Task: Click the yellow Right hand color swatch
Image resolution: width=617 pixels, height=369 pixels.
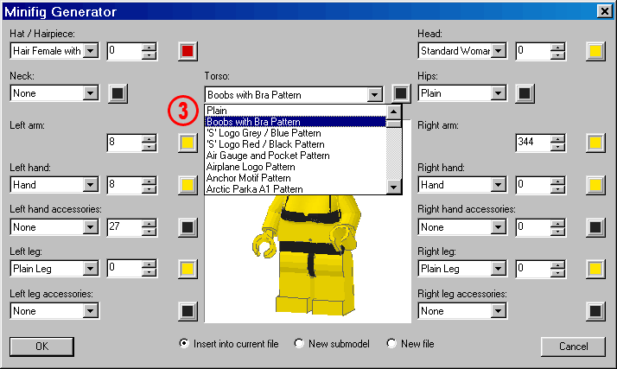Action: [595, 185]
